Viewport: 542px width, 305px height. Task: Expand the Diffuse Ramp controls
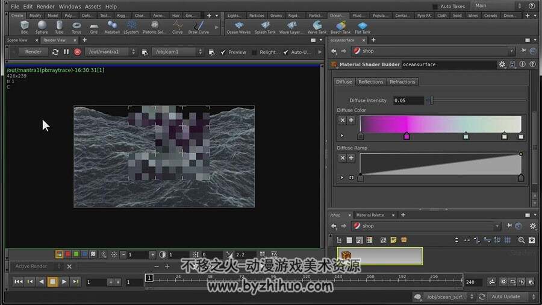tap(342, 178)
